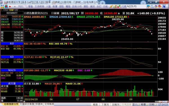The height and width of the screenshot is (106, 169).
Task: Open the 代碼 N225.FS dropdown arrow
Action: coord(145,7)
